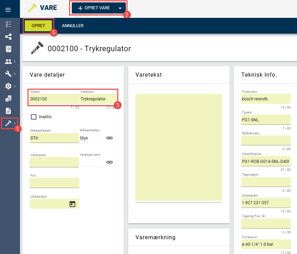Screen dimensions: 297x254
Task: Click the OPRET VARE button
Action: (93, 8)
